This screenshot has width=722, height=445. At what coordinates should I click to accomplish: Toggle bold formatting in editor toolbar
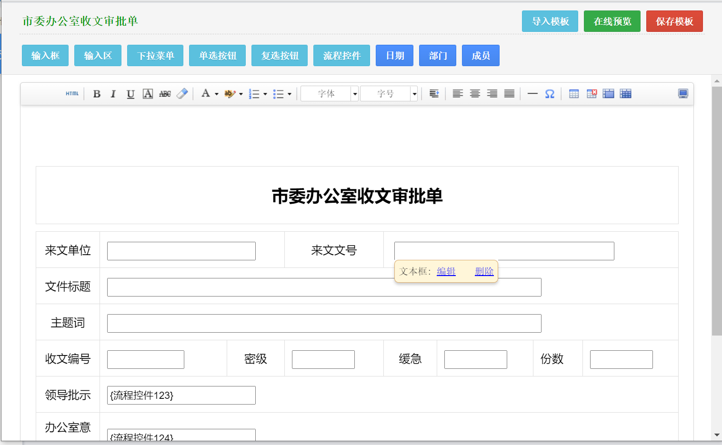(97, 94)
